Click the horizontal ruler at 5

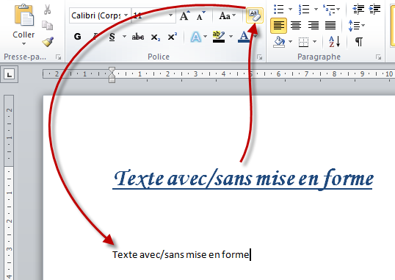(x=251, y=74)
